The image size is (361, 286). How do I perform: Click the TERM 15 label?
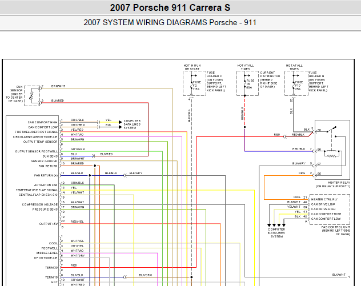51,277
